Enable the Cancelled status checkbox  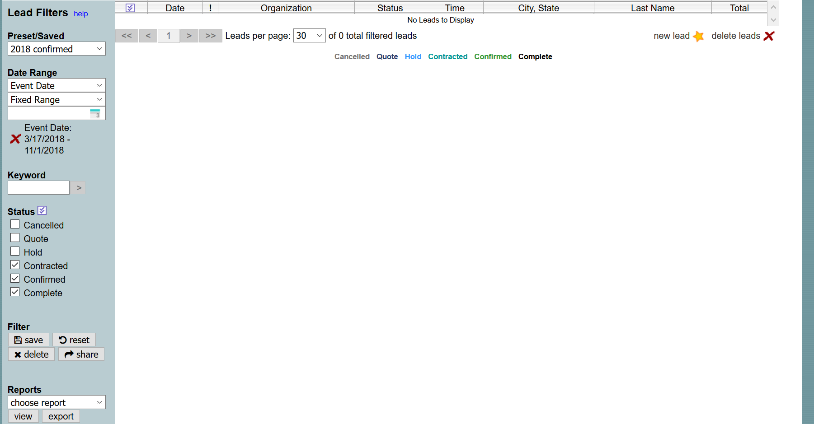[15, 224]
